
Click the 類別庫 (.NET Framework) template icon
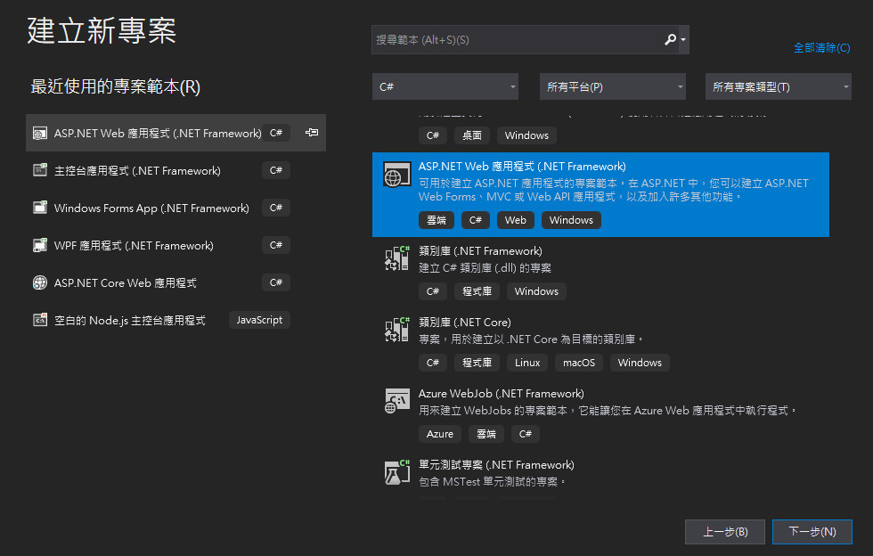point(397,258)
